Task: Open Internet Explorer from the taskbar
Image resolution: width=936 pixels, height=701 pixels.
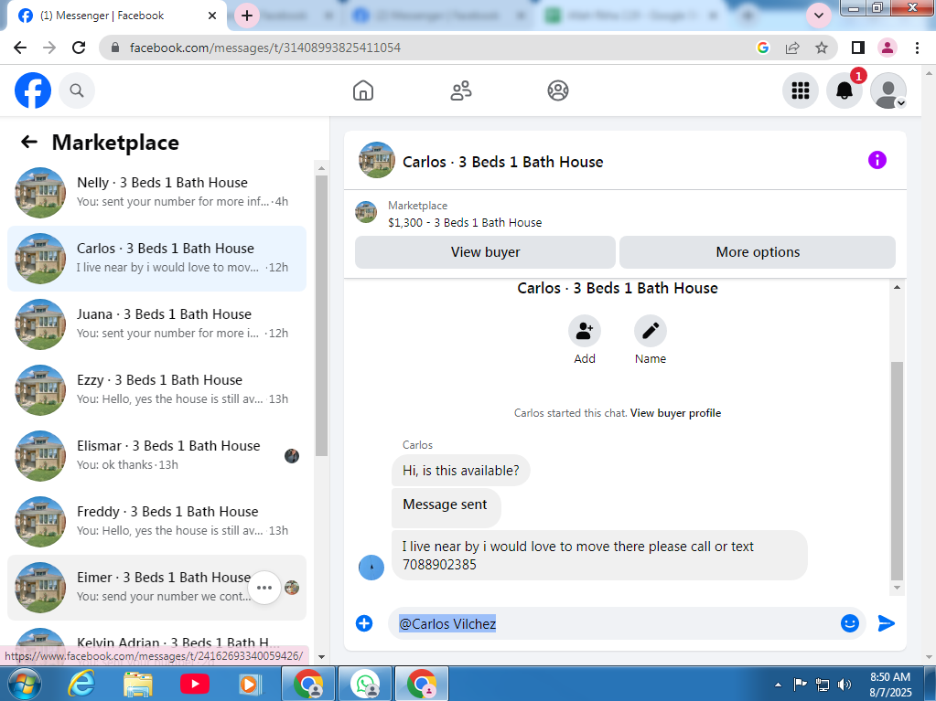Action: click(81, 685)
